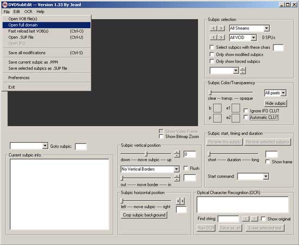Click the vertical position value field
The image size is (299, 245).
tap(190, 154)
